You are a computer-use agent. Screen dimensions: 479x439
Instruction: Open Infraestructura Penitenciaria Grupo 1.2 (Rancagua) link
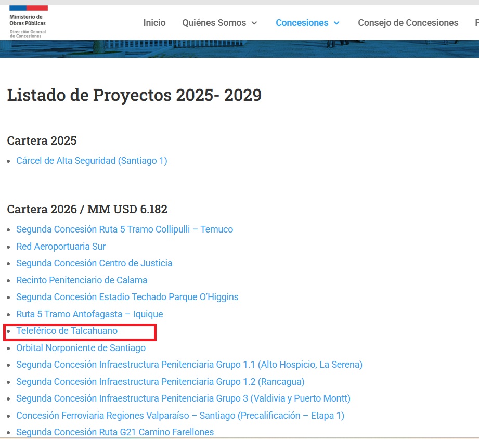point(160,382)
